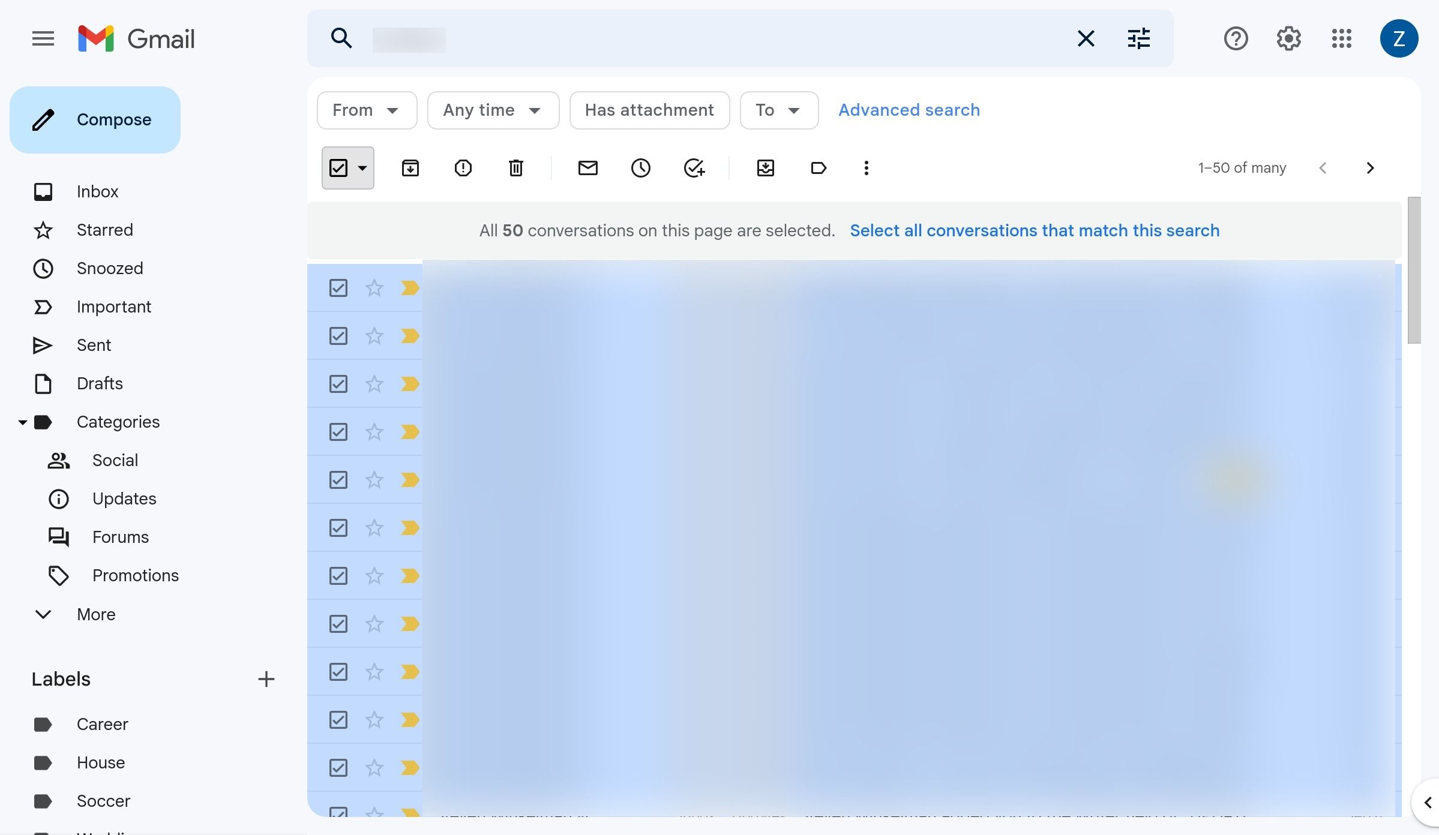Check the second email row checkbox
Screen dimensions: 1439x835
click(x=338, y=335)
